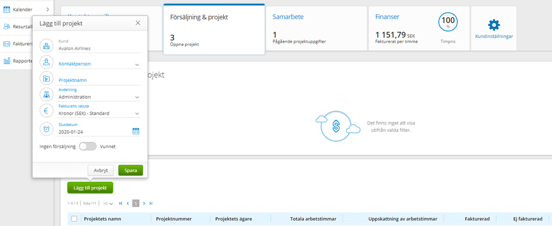Click the Projektnamn folder icon
The image size is (552, 226).
(x=46, y=78)
